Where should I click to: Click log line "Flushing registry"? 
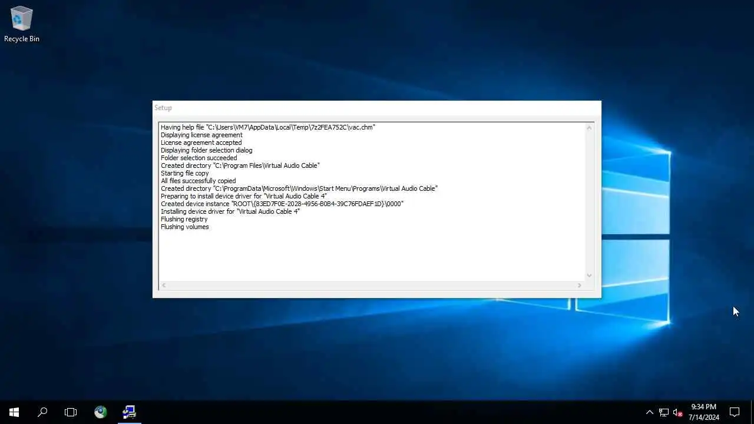pyautogui.click(x=184, y=219)
